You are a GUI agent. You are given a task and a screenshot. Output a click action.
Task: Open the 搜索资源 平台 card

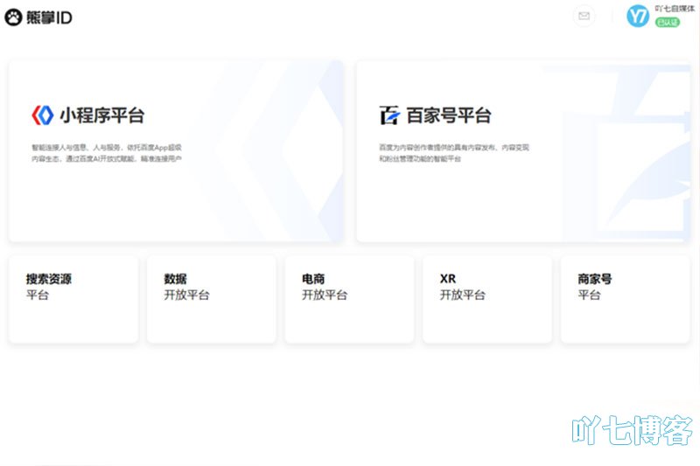pos(73,298)
